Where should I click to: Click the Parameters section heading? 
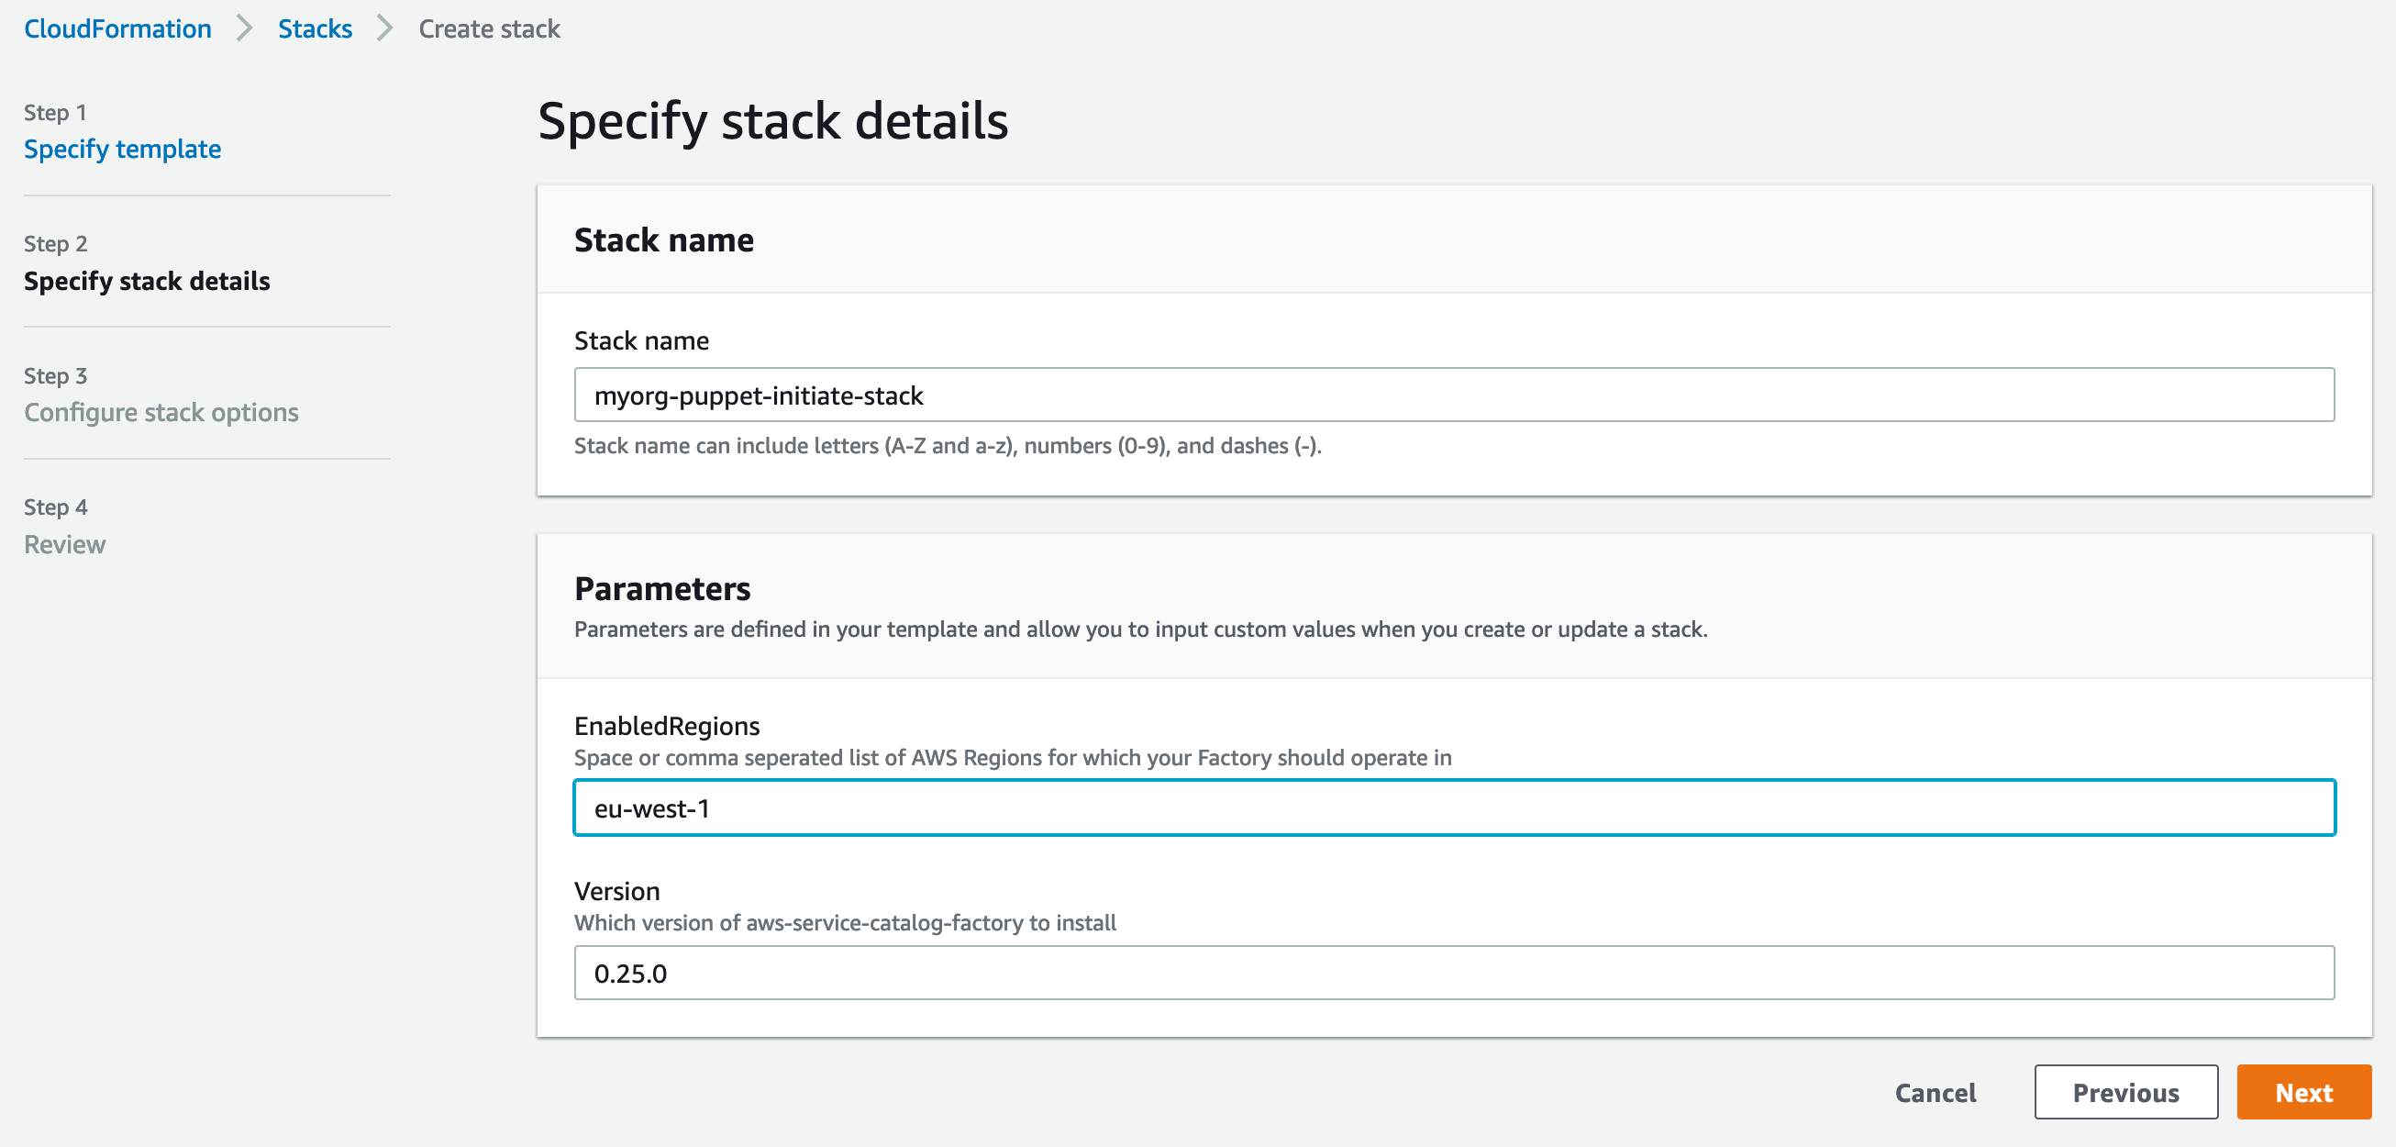(x=662, y=589)
